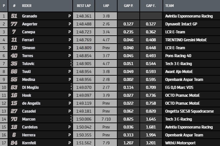Viewport: 220px width, 146px height.
Task: Click the GAP F. column header
Action: 151,6
